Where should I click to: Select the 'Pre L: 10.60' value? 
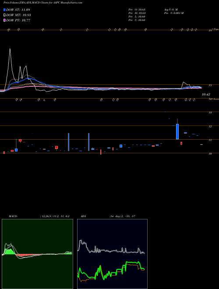pyautogui.click(x=137, y=17)
